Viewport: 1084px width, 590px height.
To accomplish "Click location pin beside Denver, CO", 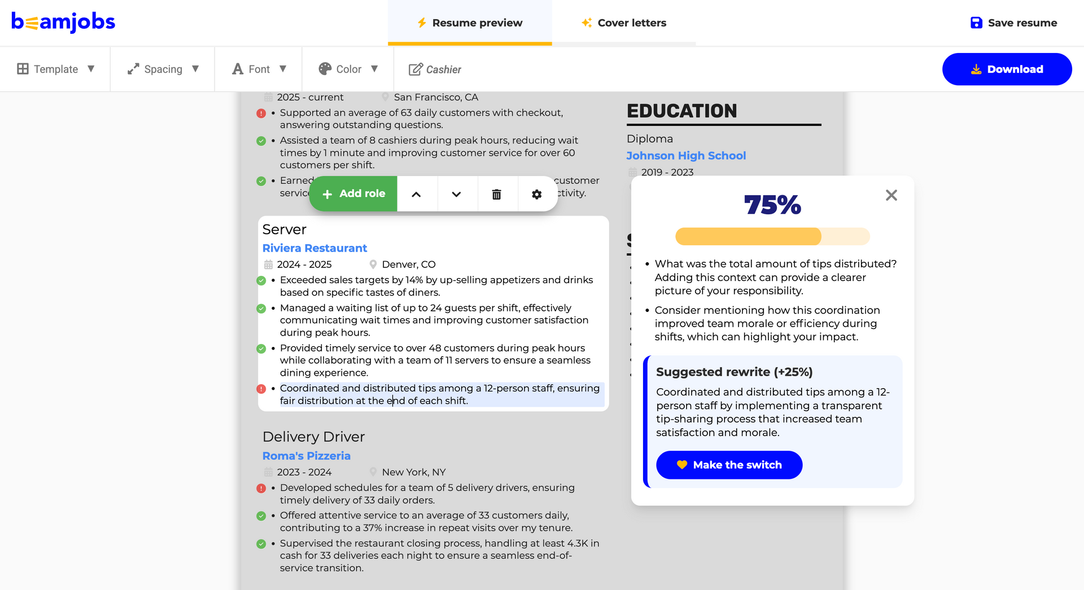I will (x=373, y=265).
